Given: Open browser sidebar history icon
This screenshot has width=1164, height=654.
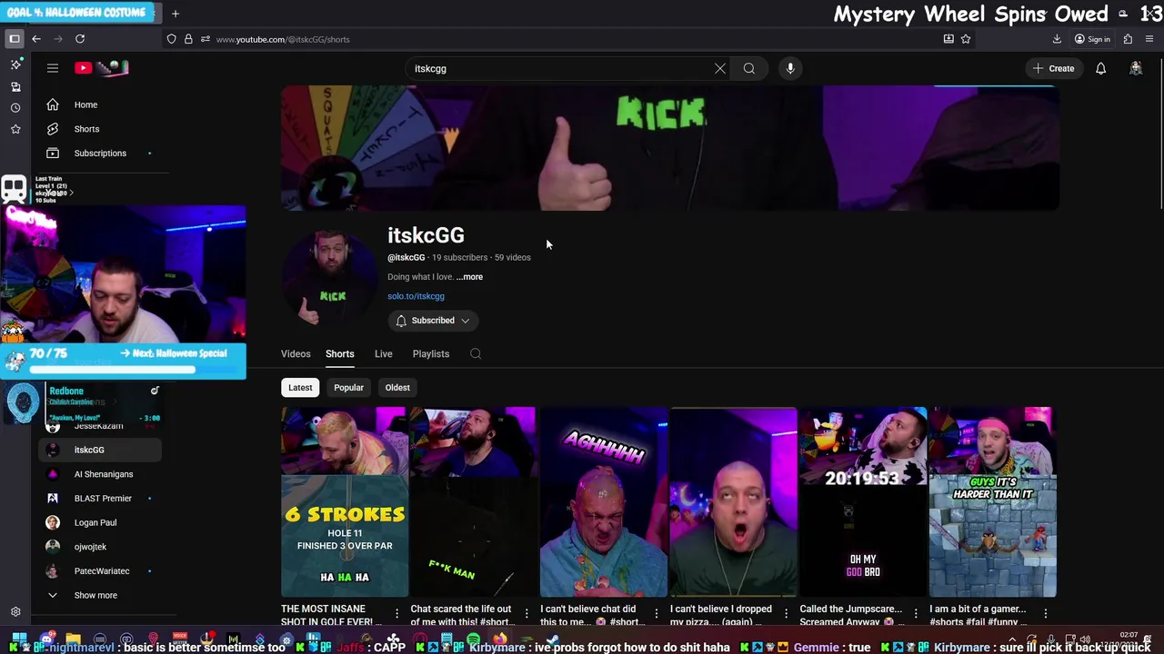Looking at the screenshot, I should pos(15,108).
